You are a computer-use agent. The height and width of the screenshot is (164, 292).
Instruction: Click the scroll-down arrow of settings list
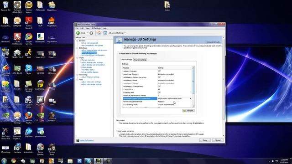[193, 106]
